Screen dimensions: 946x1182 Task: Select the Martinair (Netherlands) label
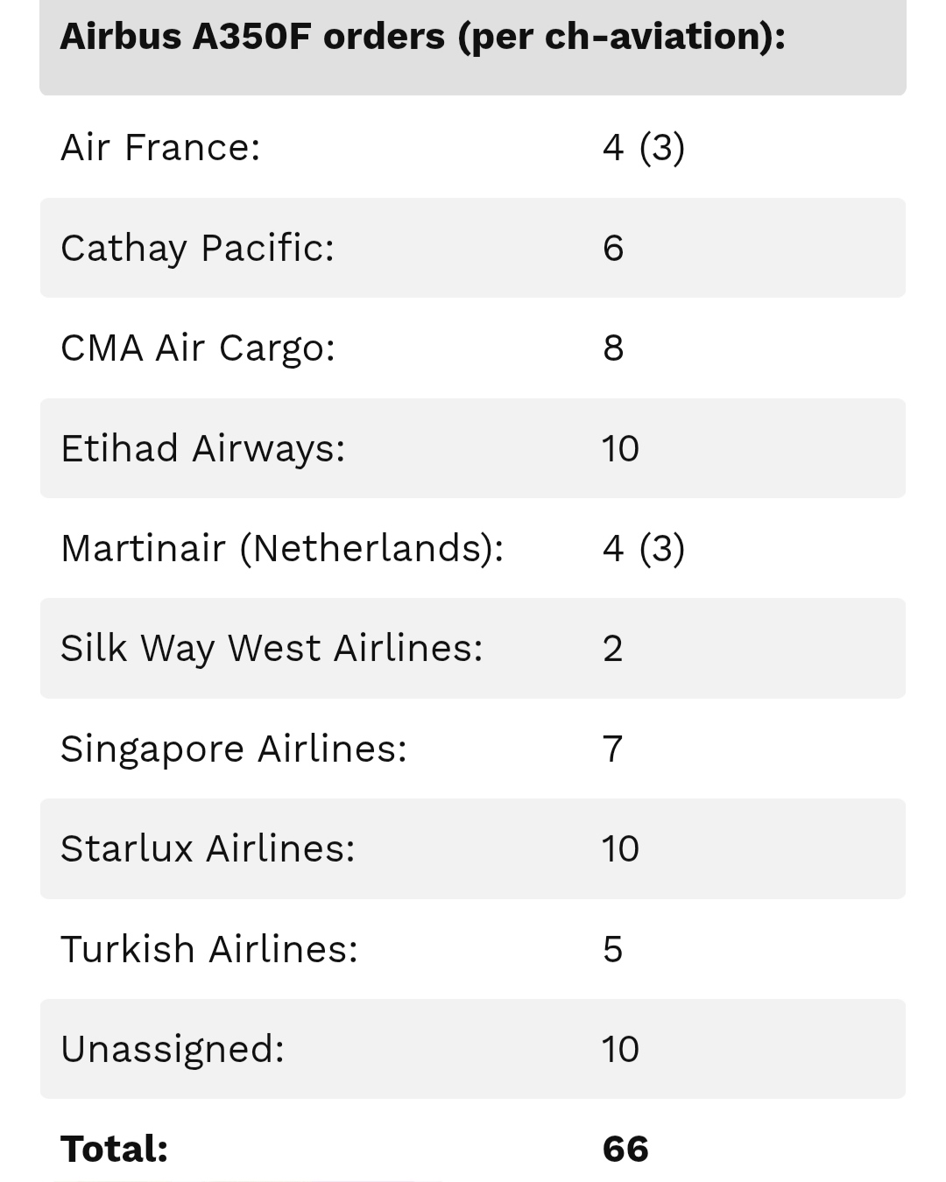(x=282, y=548)
